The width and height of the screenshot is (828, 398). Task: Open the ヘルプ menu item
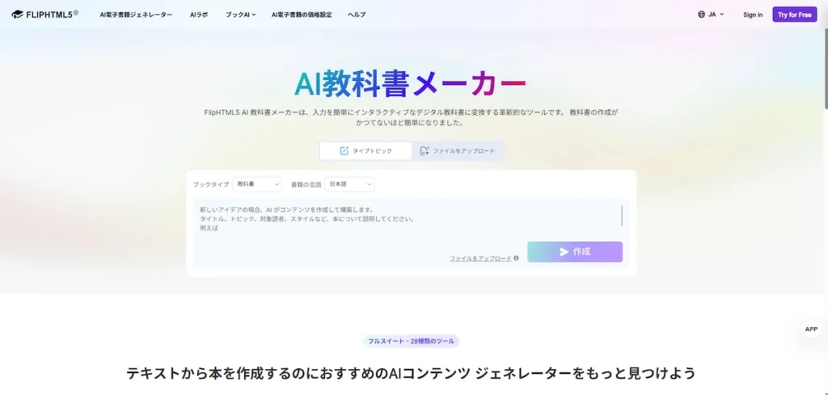pos(357,15)
